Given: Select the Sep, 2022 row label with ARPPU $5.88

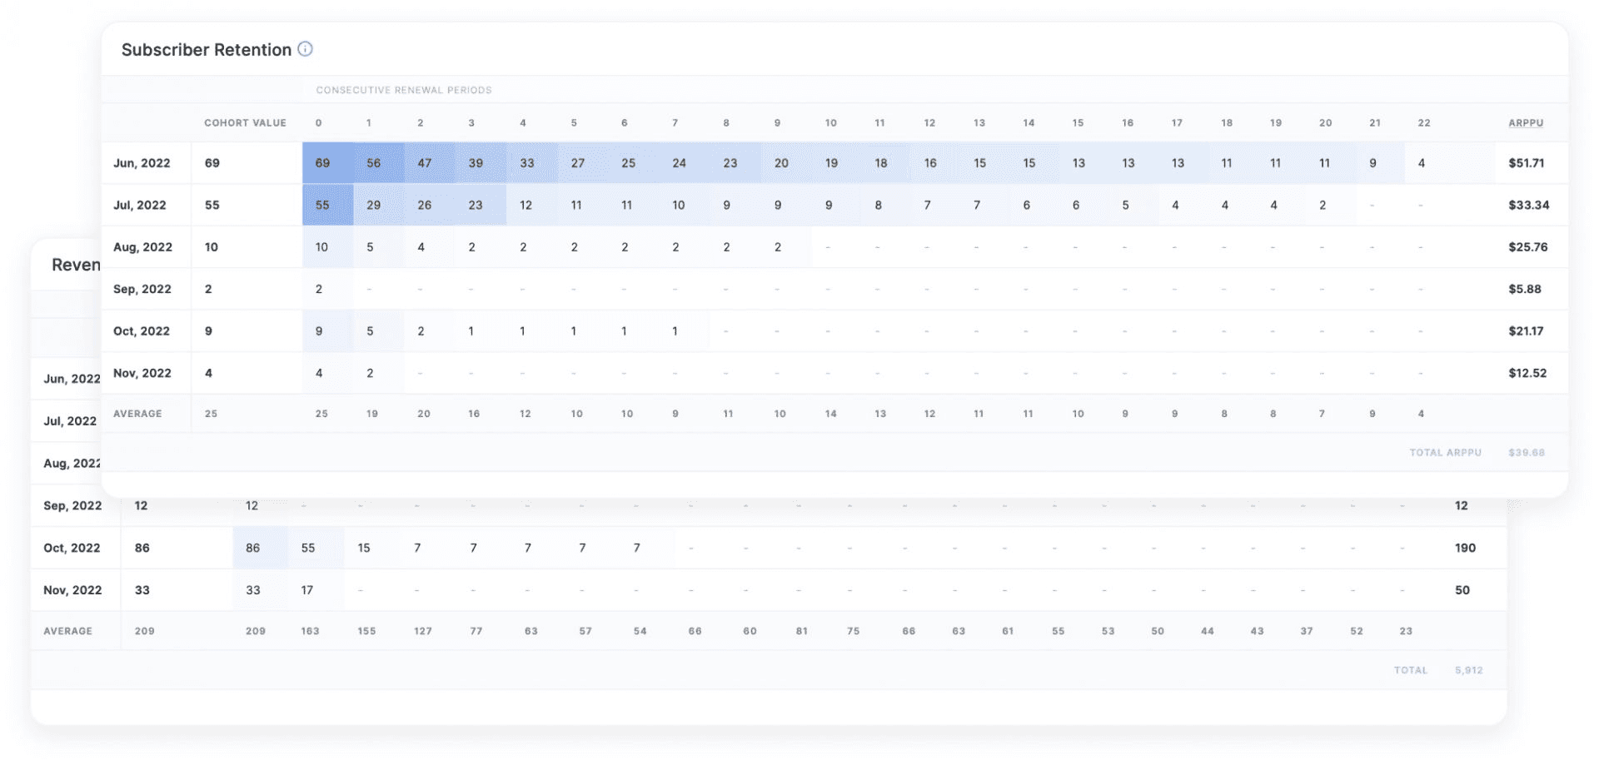Looking at the screenshot, I should pos(142,290).
